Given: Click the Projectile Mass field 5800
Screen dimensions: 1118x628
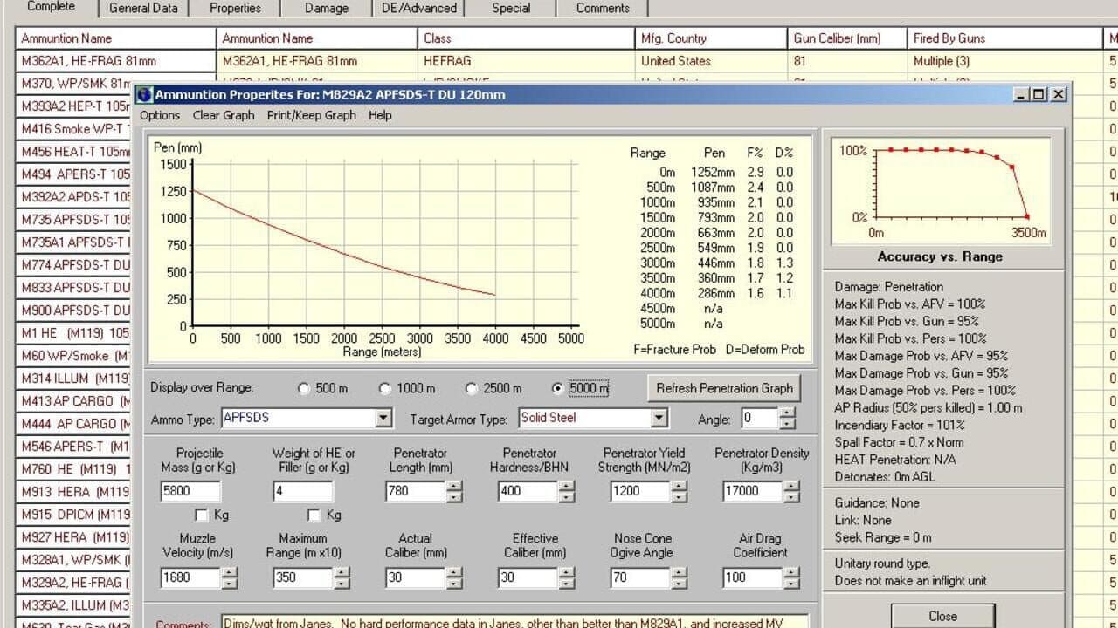Looking at the screenshot, I should (191, 491).
